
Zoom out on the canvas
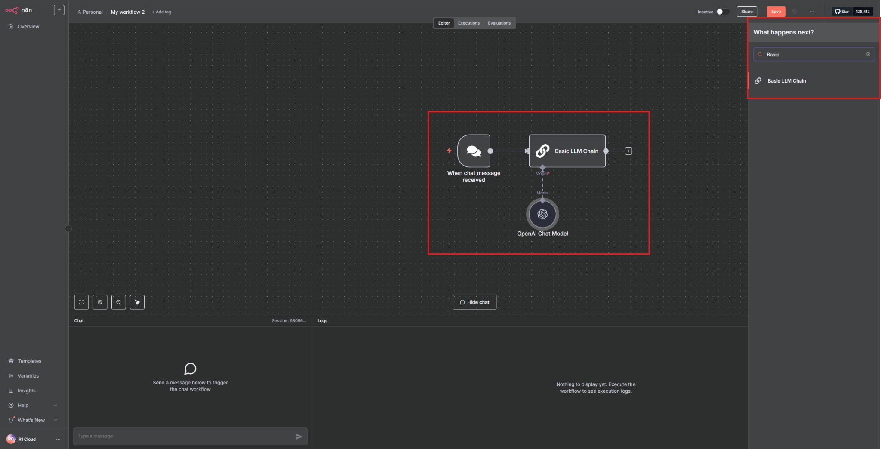pos(118,302)
